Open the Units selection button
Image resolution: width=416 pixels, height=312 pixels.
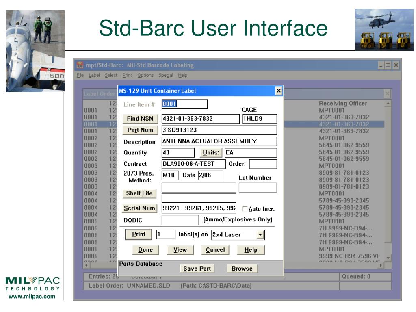point(211,153)
